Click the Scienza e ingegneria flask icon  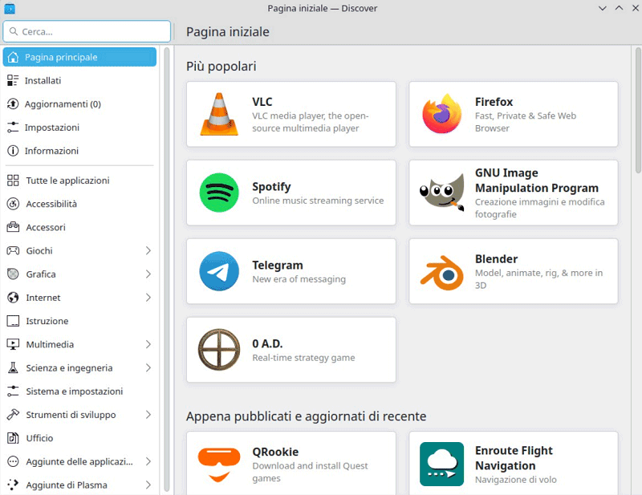13,367
